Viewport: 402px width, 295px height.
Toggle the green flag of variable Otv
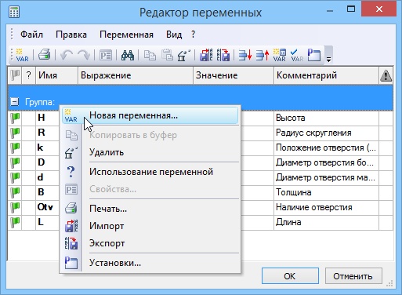[15, 207]
